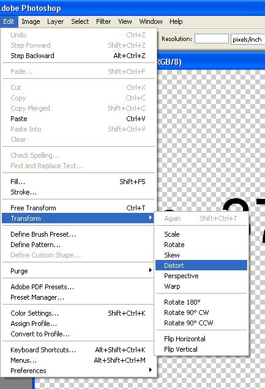This screenshot has width=265, height=389.
Task: Open the Window menu
Action: click(x=151, y=21)
